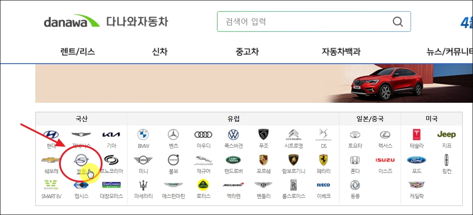Click the Citroën (시트로엥) chevron logo
This screenshot has height=215, width=473.
(x=293, y=135)
